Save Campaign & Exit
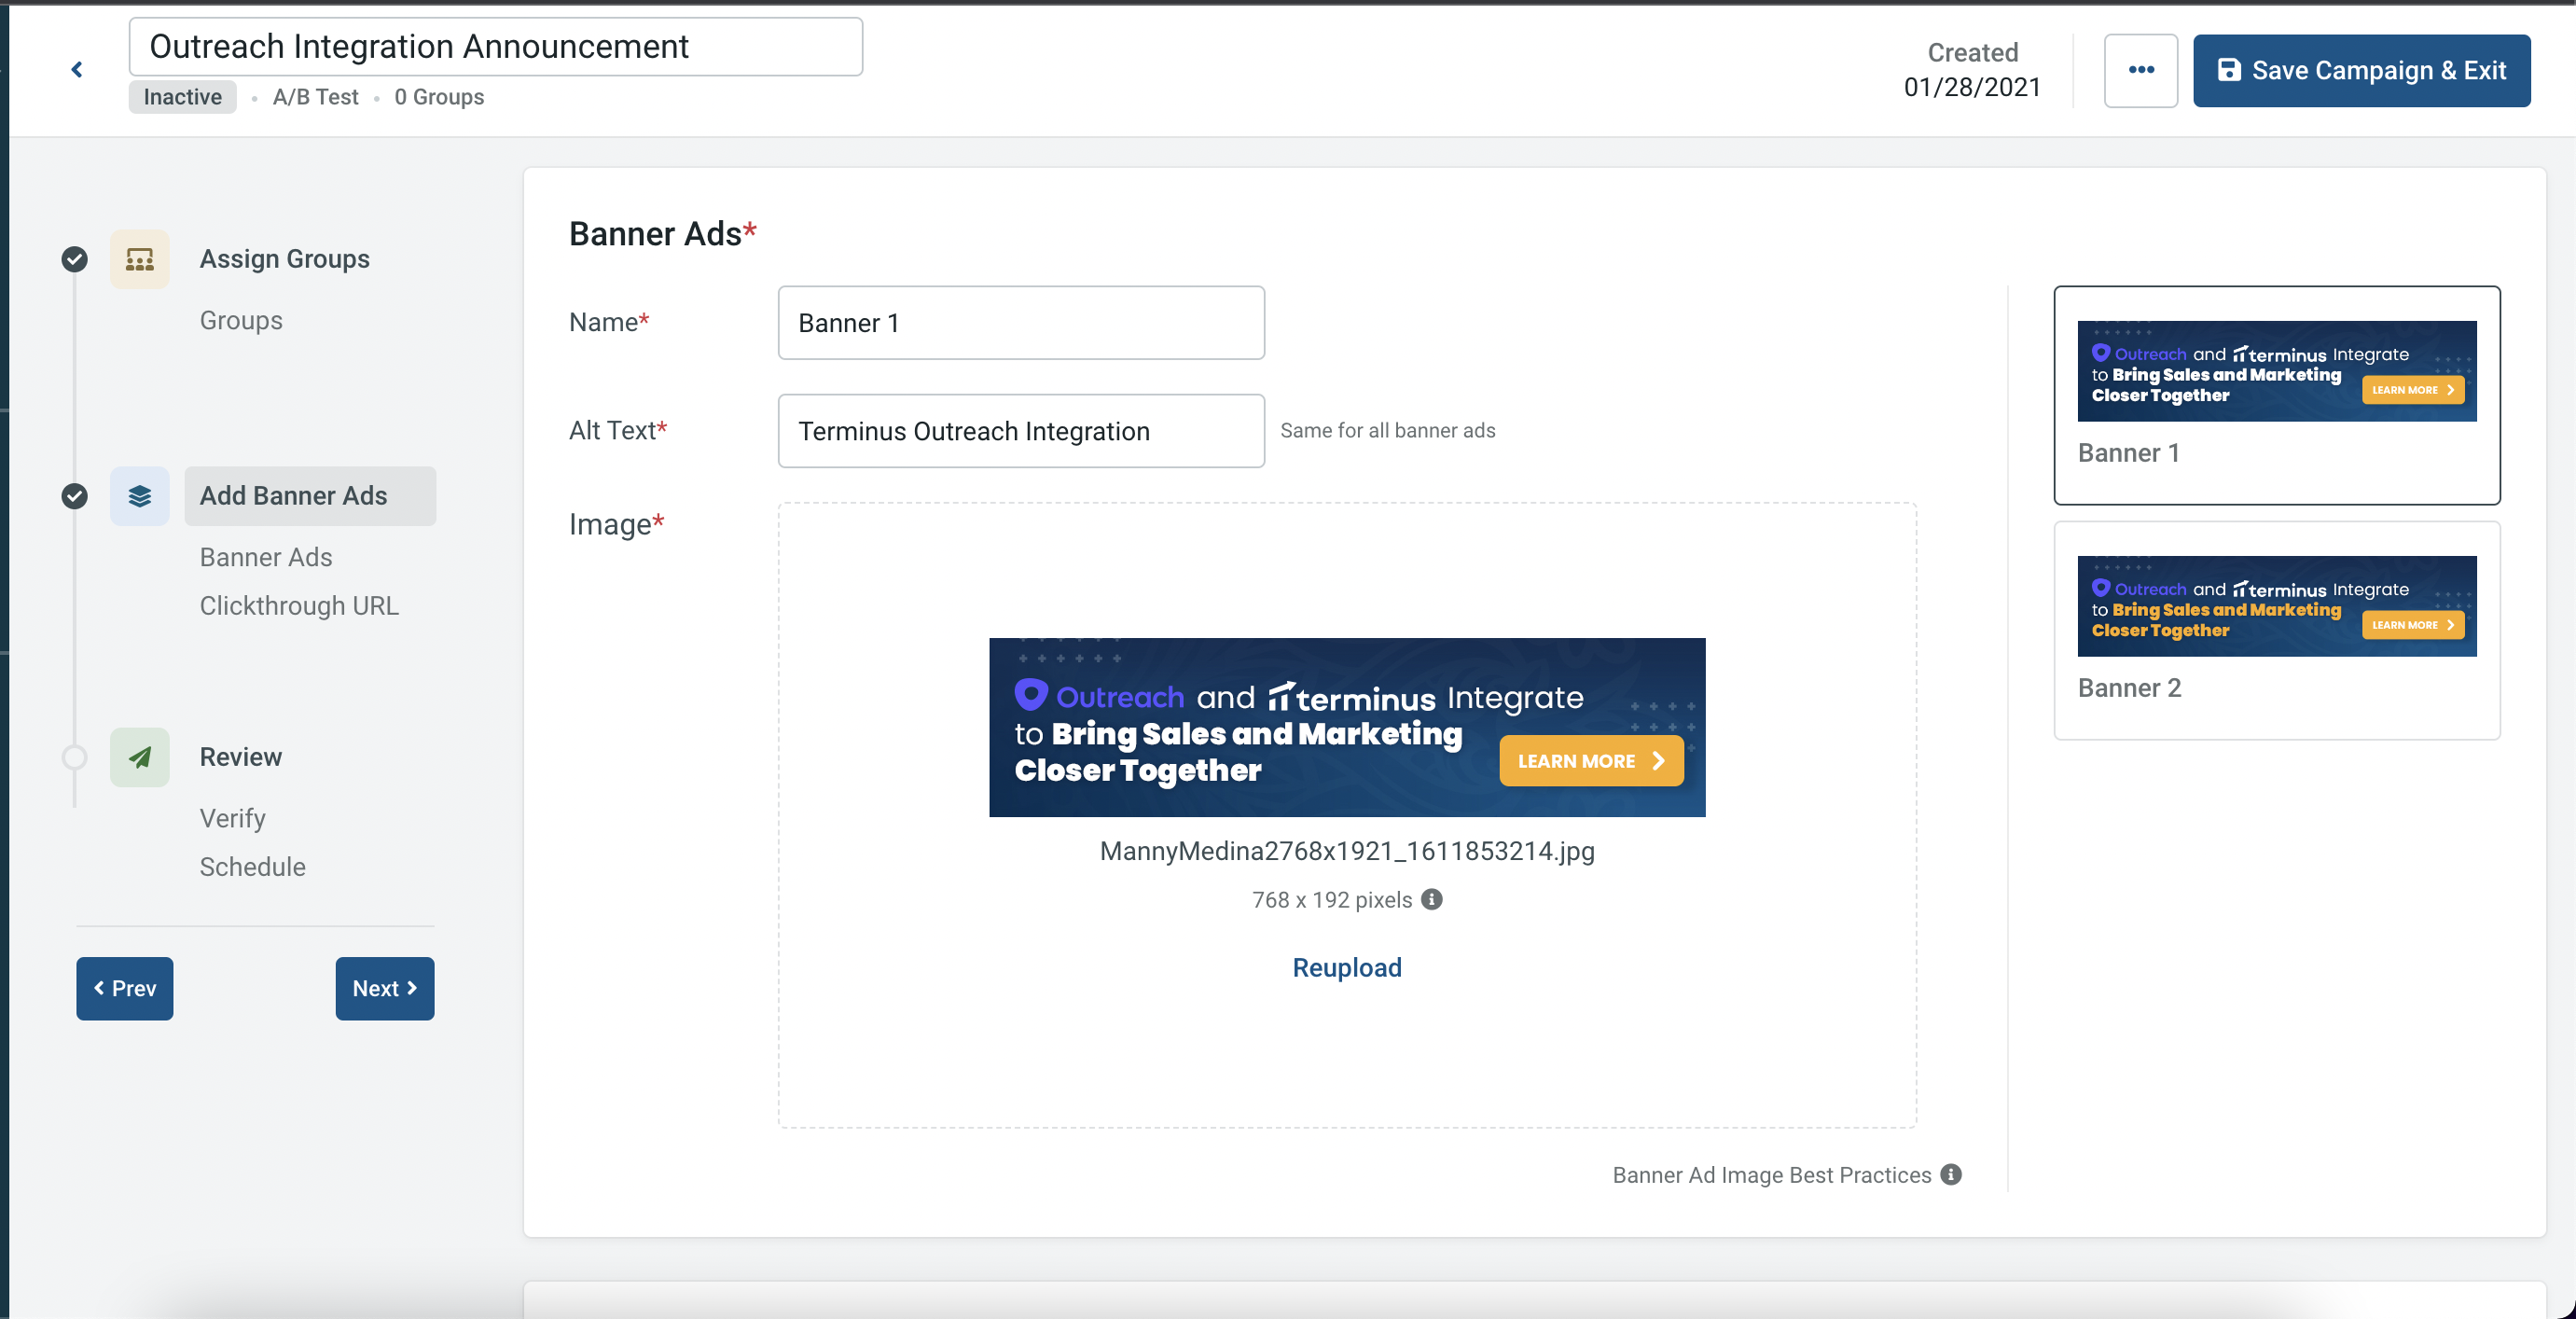 point(2361,71)
